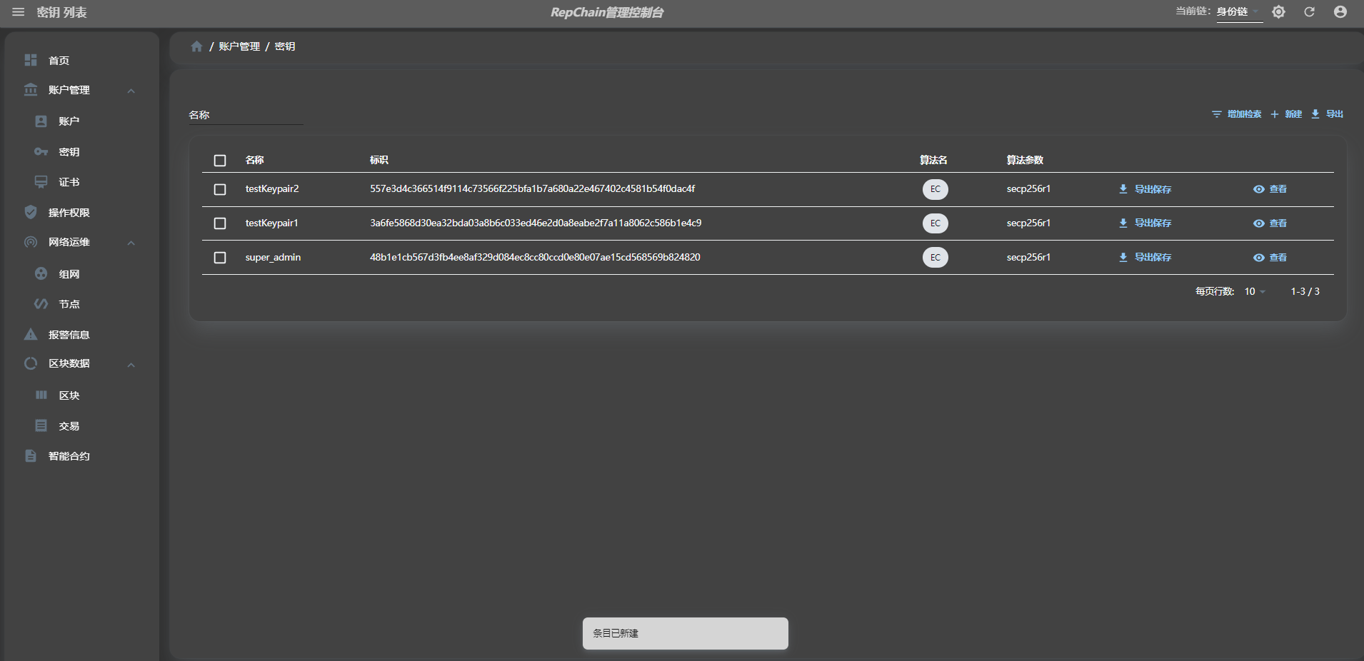Click download icon next to 导出
The image size is (1364, 661).
point(1315,114)
